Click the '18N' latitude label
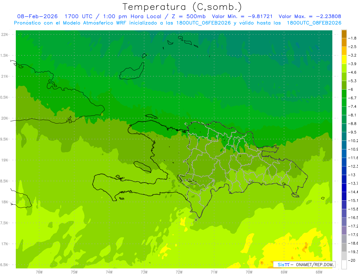This screenshot has width=358, height=276. [5, 202]
